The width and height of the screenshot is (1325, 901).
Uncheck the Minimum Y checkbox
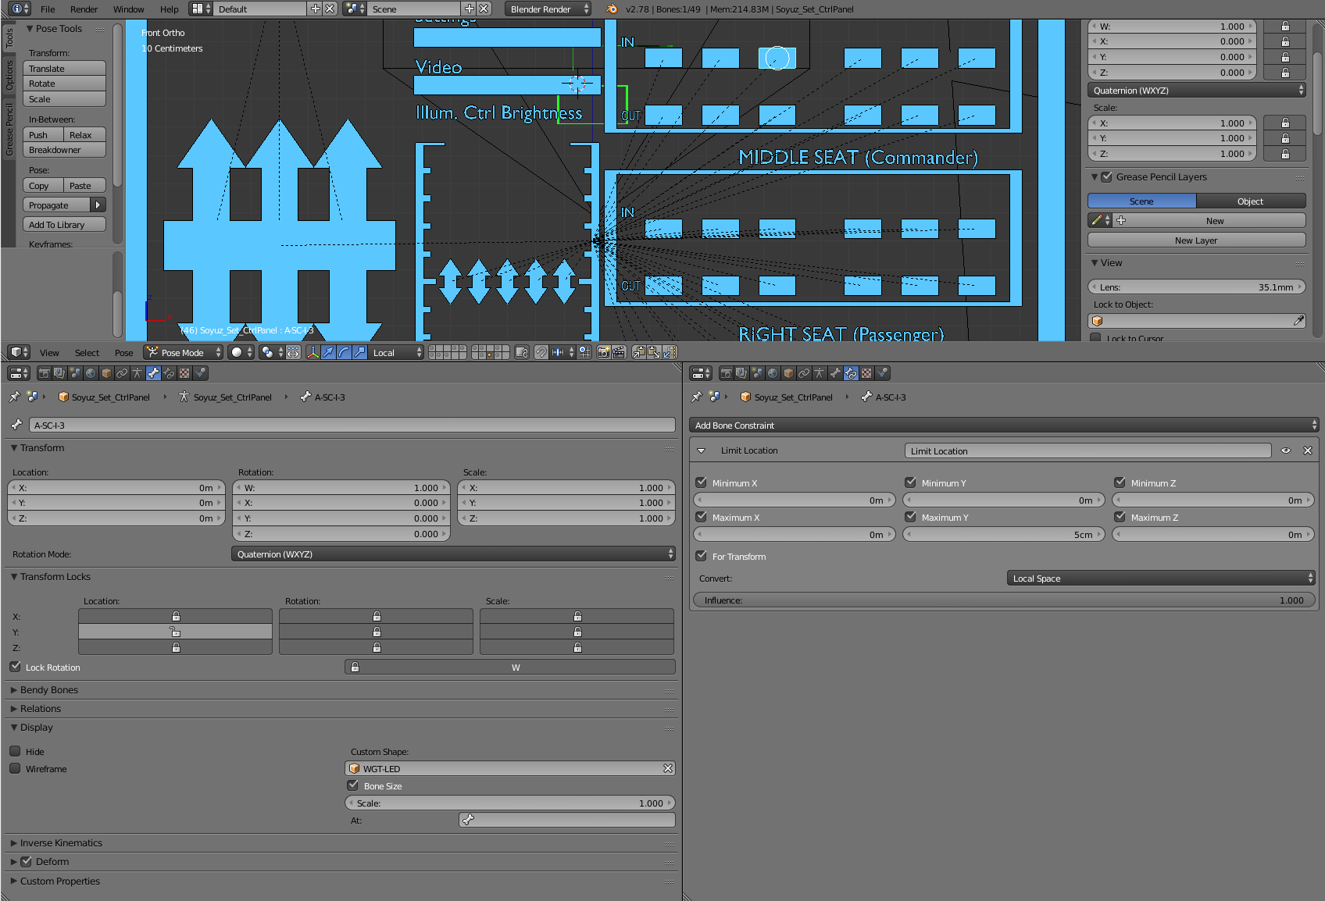pos(911,483)
